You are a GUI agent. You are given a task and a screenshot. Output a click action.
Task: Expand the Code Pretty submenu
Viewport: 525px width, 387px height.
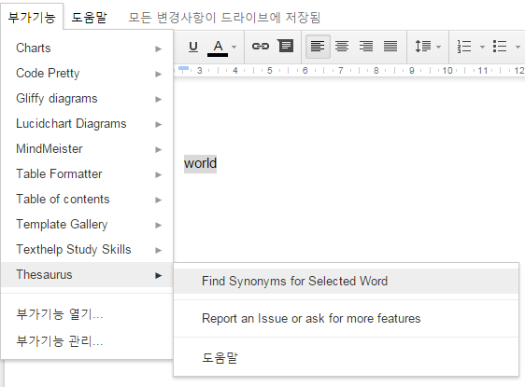pyautogui.click(x=87, y=73)
